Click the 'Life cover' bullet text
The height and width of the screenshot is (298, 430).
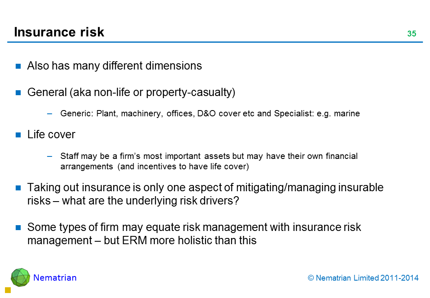point(51,135)
